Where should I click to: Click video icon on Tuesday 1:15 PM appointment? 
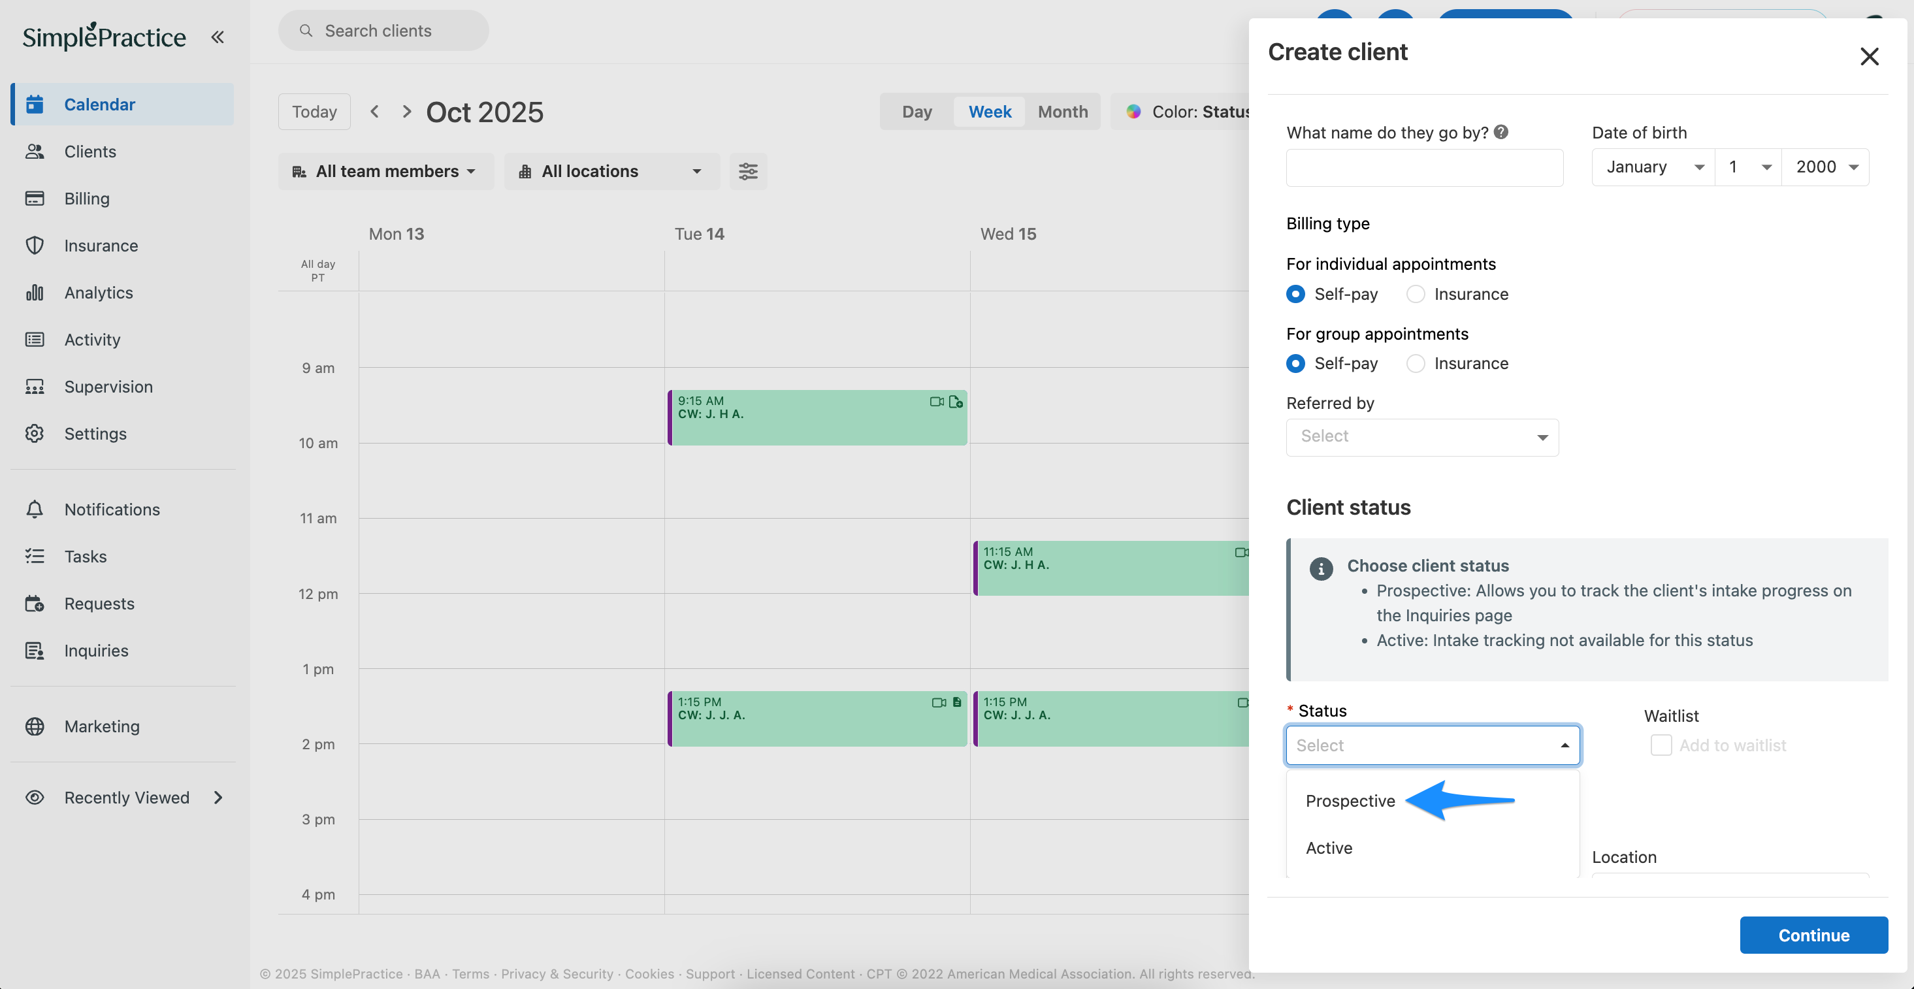939,702
